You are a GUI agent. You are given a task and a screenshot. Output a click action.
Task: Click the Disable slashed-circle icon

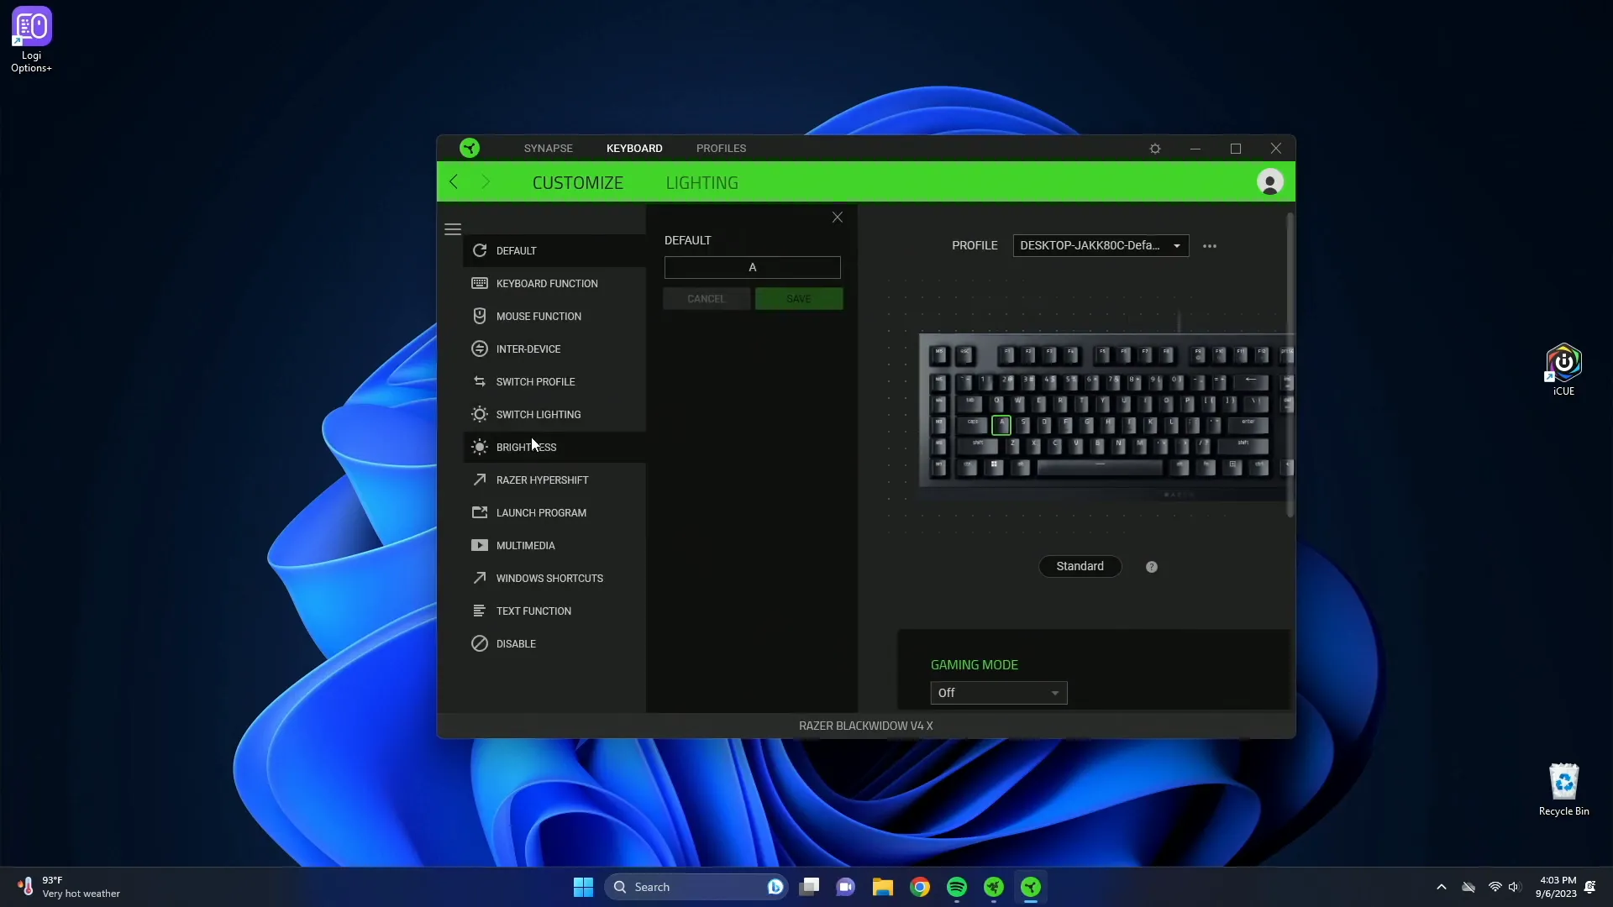coord(480,643)
